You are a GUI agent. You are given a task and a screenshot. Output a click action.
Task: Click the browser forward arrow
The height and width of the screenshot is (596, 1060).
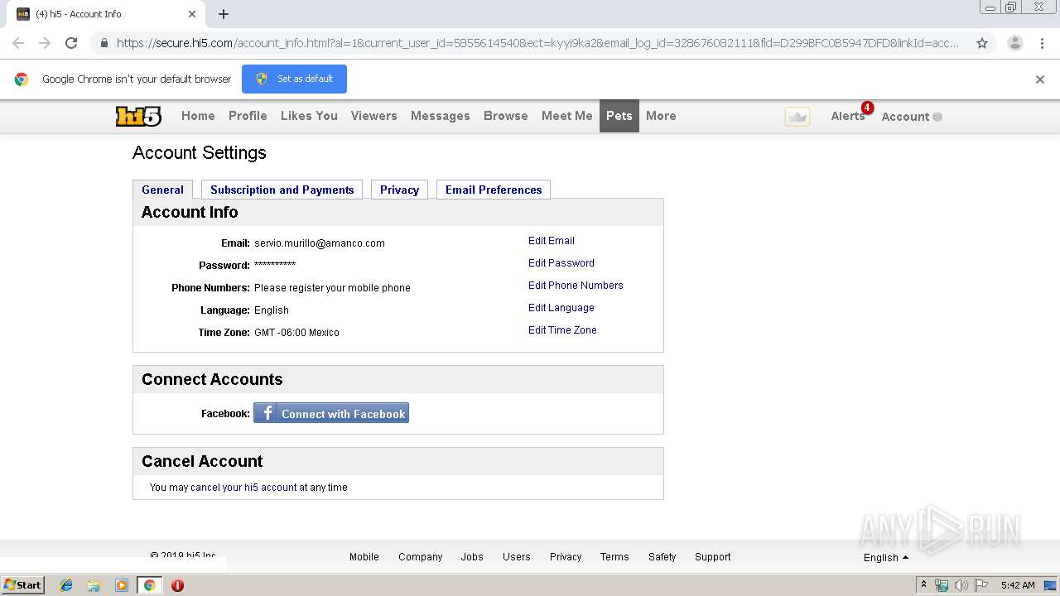tap(45, 43)
